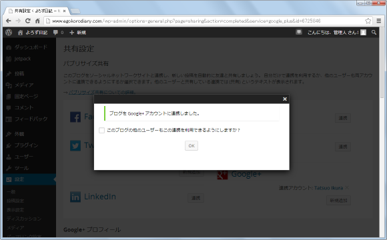The image size is (387, 240).
Task: Click the right-column 連携 button beside Twitter row
Action: point(343,147)
